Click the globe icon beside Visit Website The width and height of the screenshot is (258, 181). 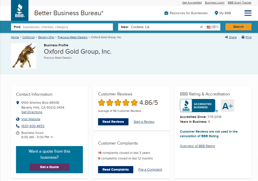coord(18,119)
